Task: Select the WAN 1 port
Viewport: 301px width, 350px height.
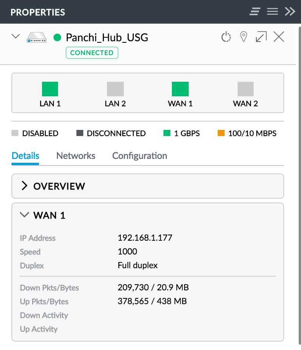Action: tap(180, 89)
